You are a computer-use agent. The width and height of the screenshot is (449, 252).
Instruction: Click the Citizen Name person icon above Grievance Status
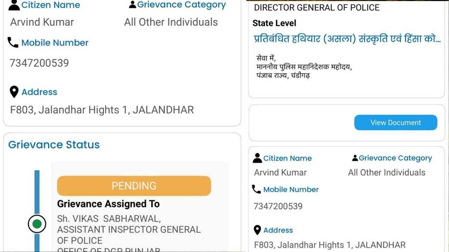pos(14,5)
